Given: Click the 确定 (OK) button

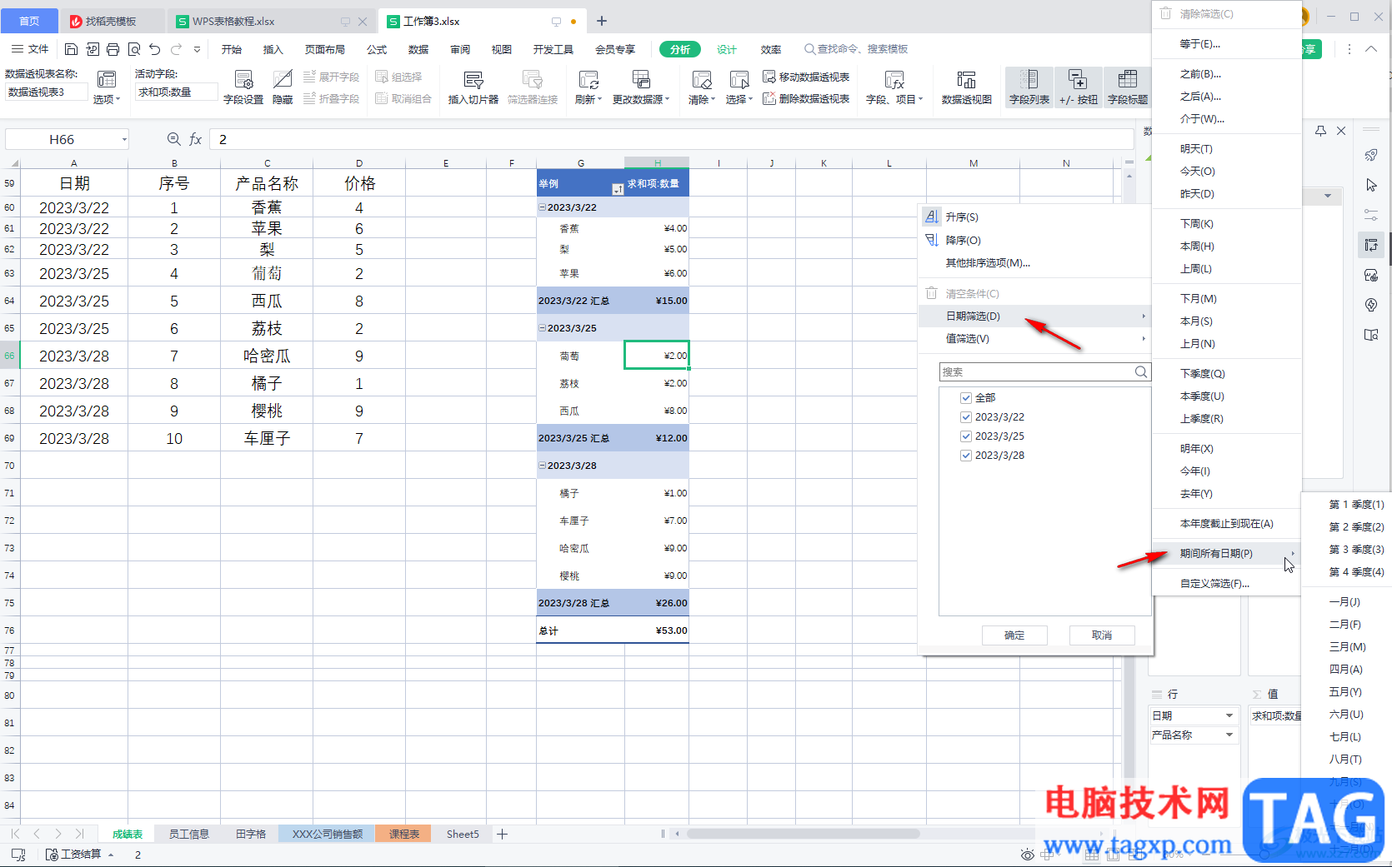Looking at the screenshot, I should [1014, 635].
